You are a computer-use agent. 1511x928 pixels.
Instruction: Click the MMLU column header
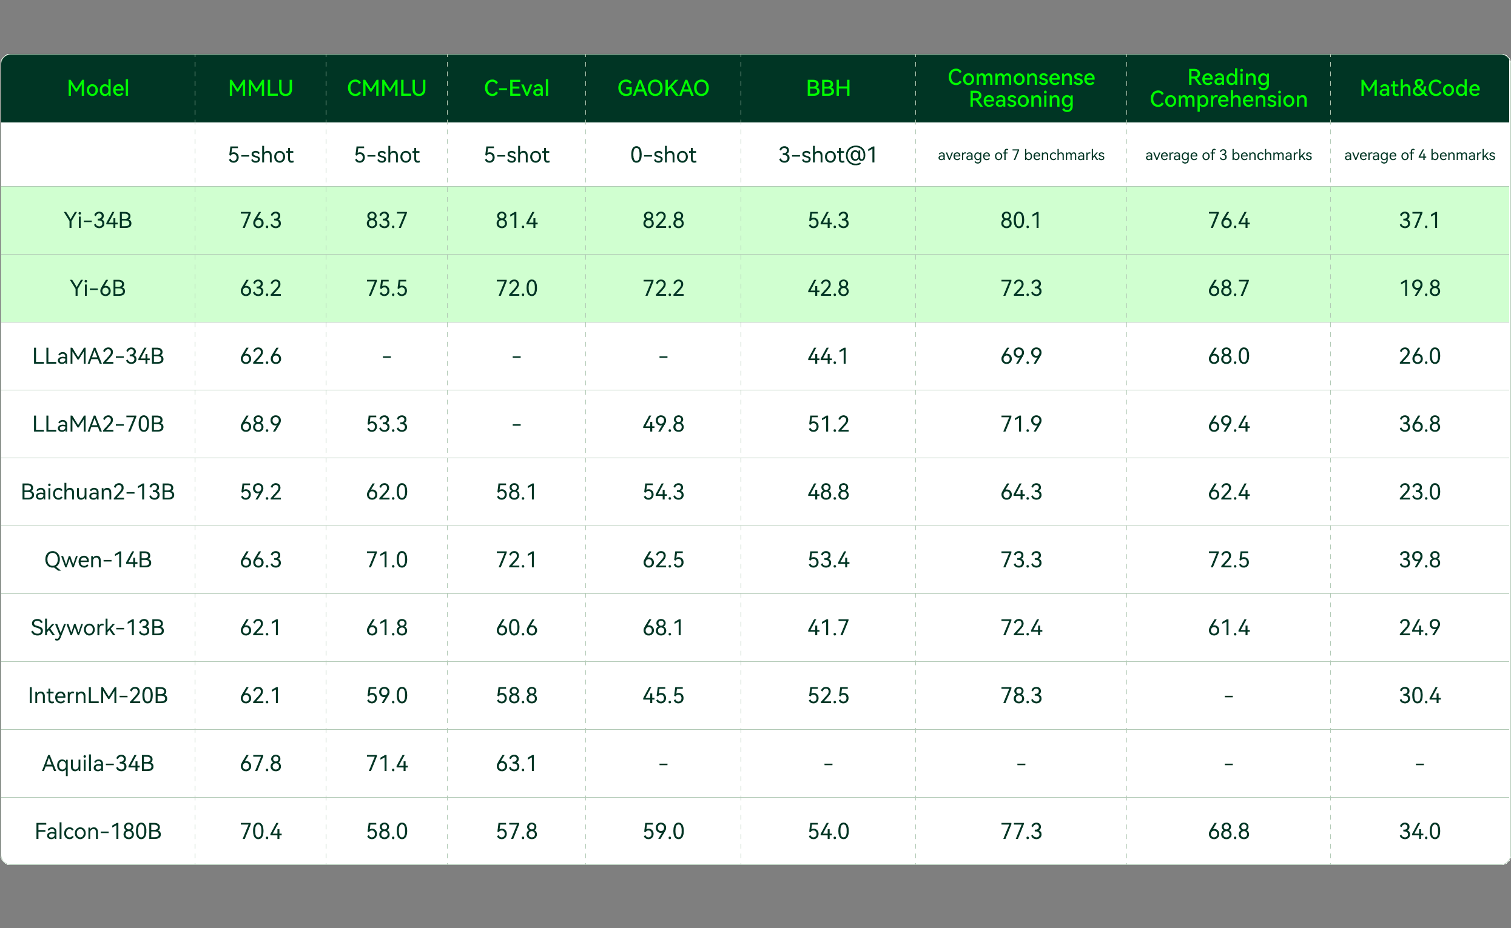pyautogui.click(x=260, y=88)
